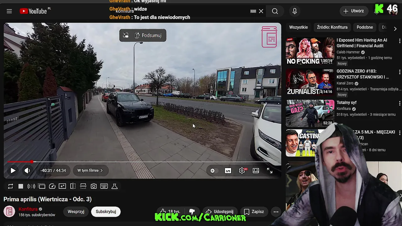Open the CASTING video thumbnail

point(303,143)
